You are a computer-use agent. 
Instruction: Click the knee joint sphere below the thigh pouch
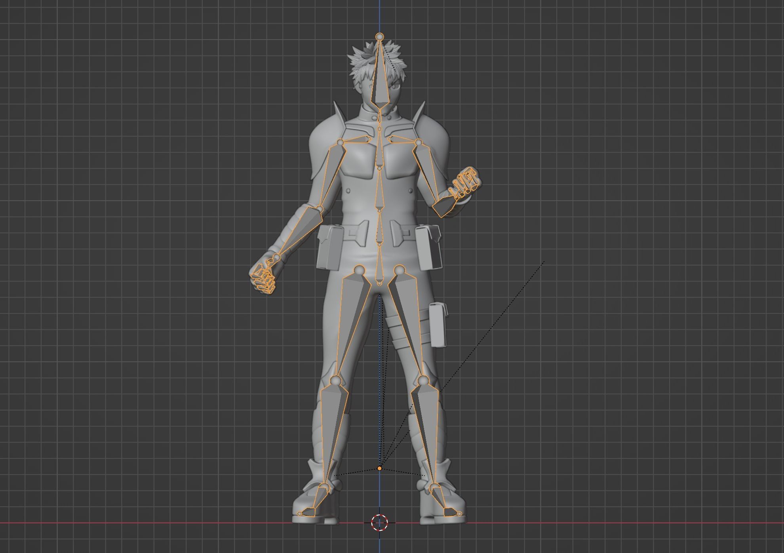click(x=423, y=381)
